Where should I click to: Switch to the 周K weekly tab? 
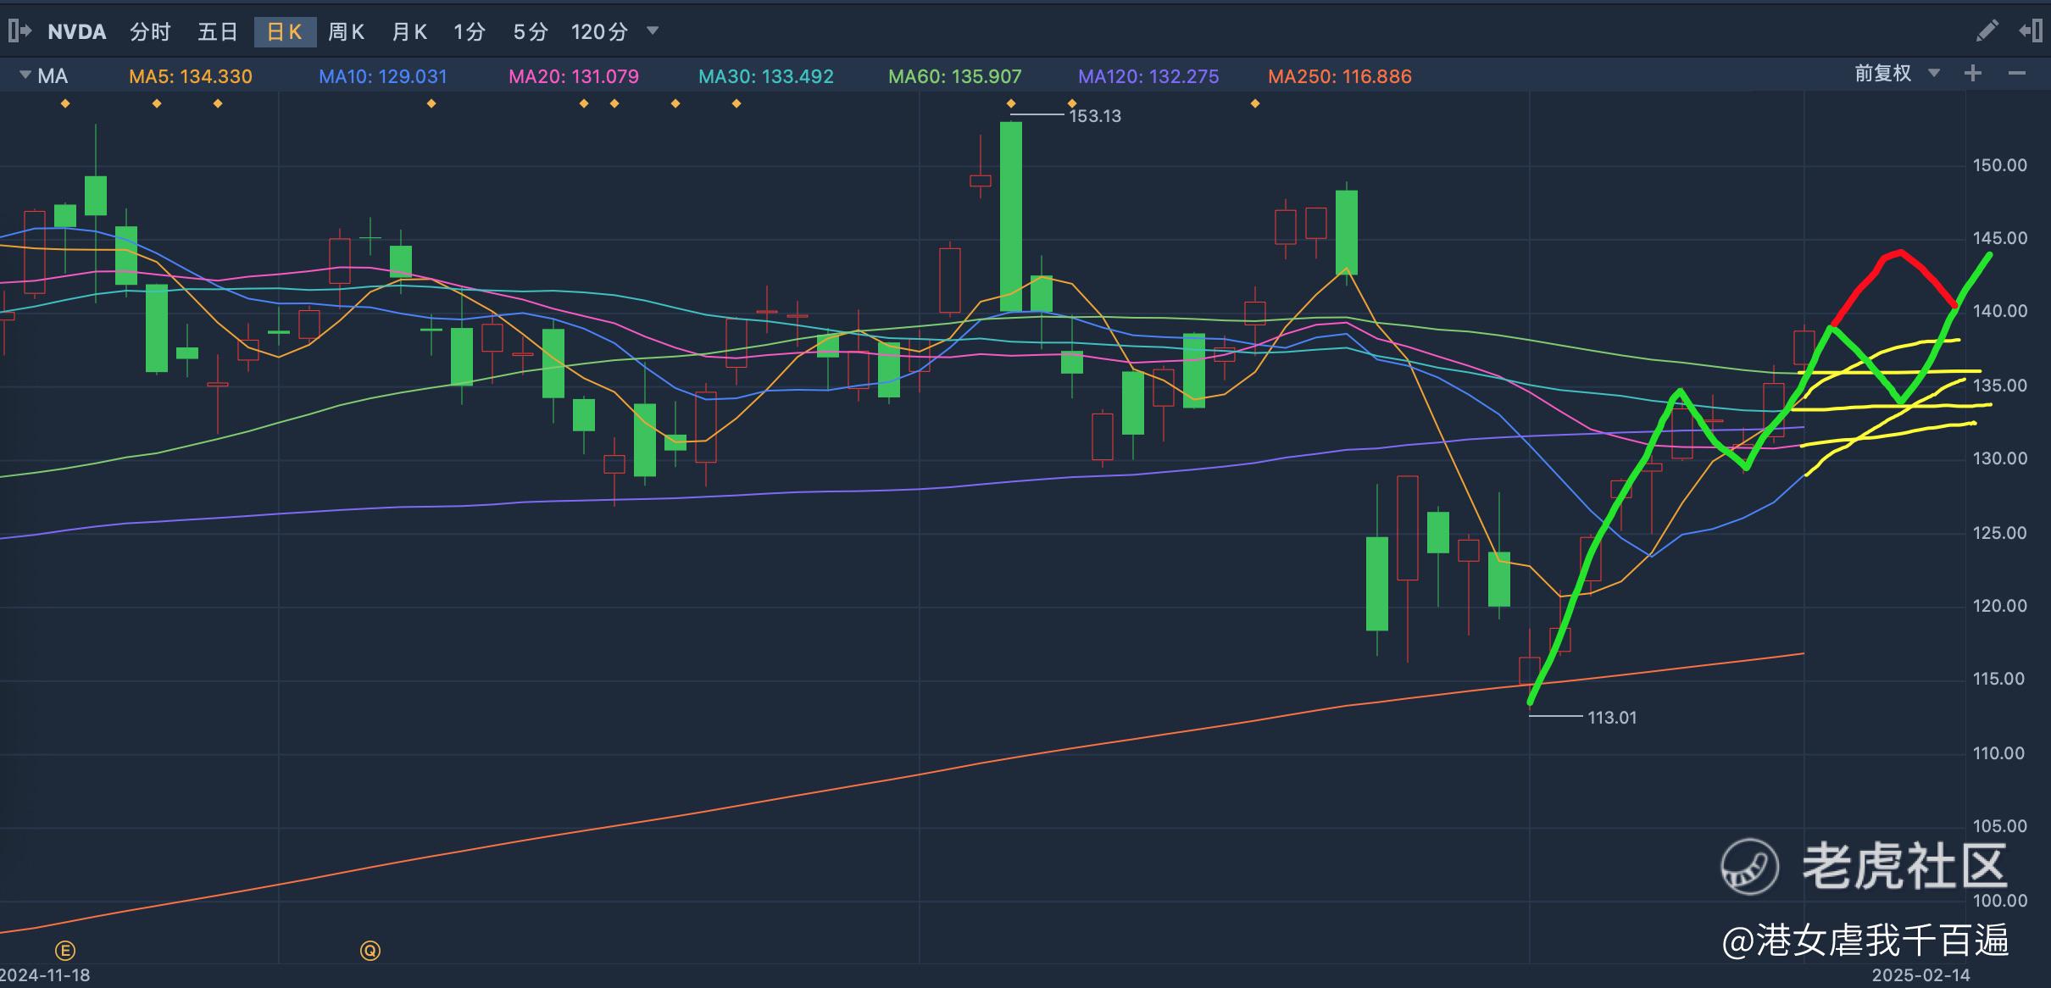tap(346, 32)
